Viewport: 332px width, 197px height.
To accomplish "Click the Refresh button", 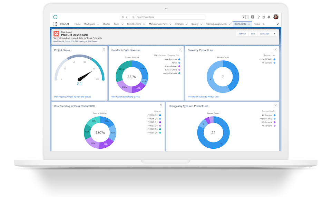I will pos(242,34).
